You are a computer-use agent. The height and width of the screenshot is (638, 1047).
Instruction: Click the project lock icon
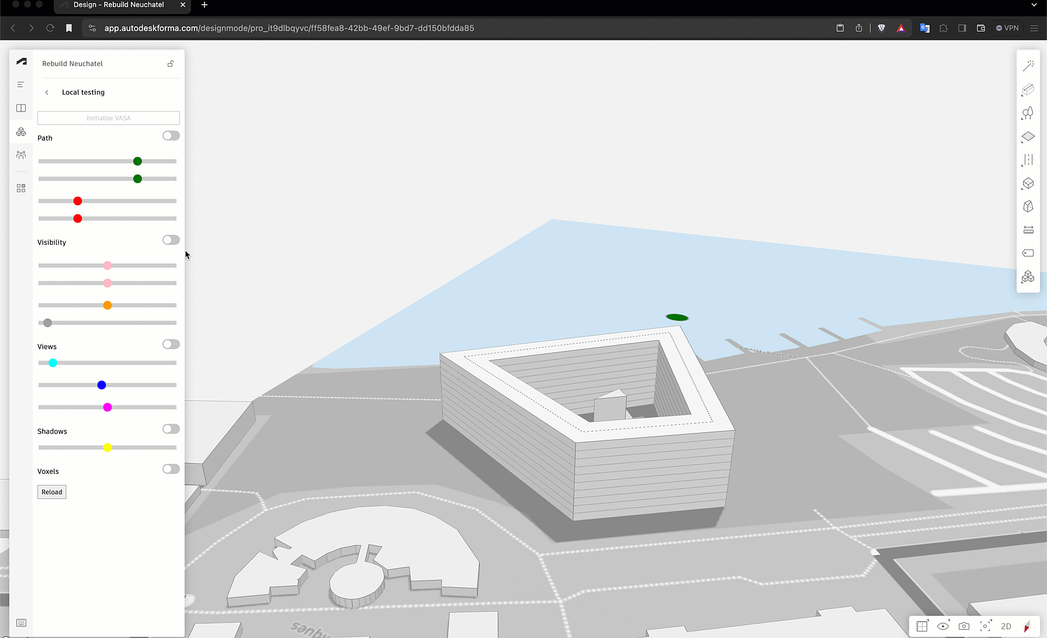(171, 64)
